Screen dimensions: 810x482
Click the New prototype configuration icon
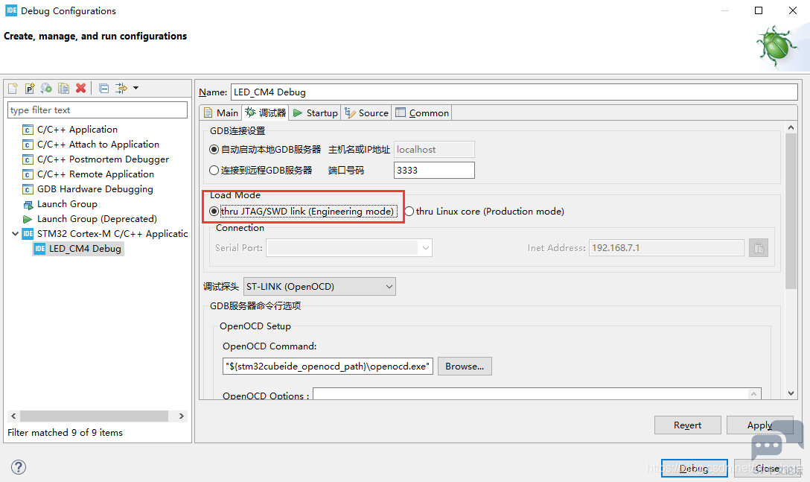point(30,89)
